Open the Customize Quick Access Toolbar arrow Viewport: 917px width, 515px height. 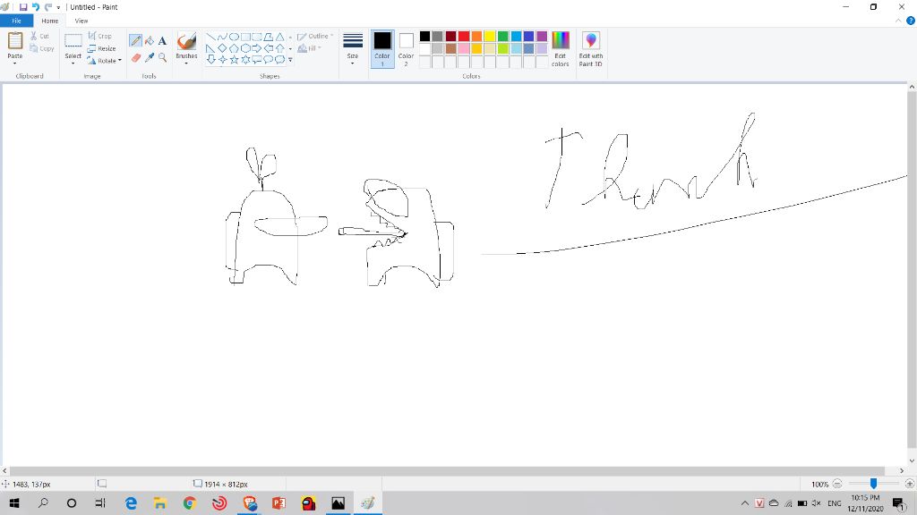pos(58,7)
